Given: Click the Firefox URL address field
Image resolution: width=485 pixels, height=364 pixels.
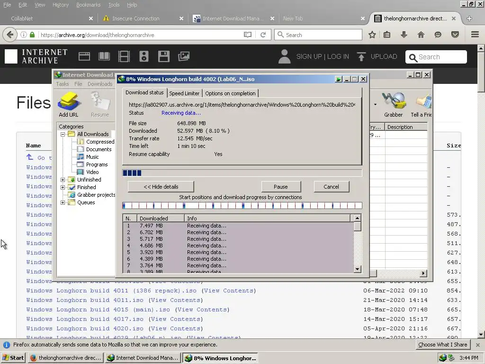Looking at the screenshot, I should click(x=141, y=35).
